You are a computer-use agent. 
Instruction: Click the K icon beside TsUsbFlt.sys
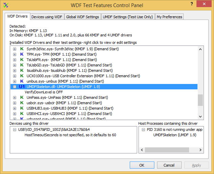[x=22, y=60]
